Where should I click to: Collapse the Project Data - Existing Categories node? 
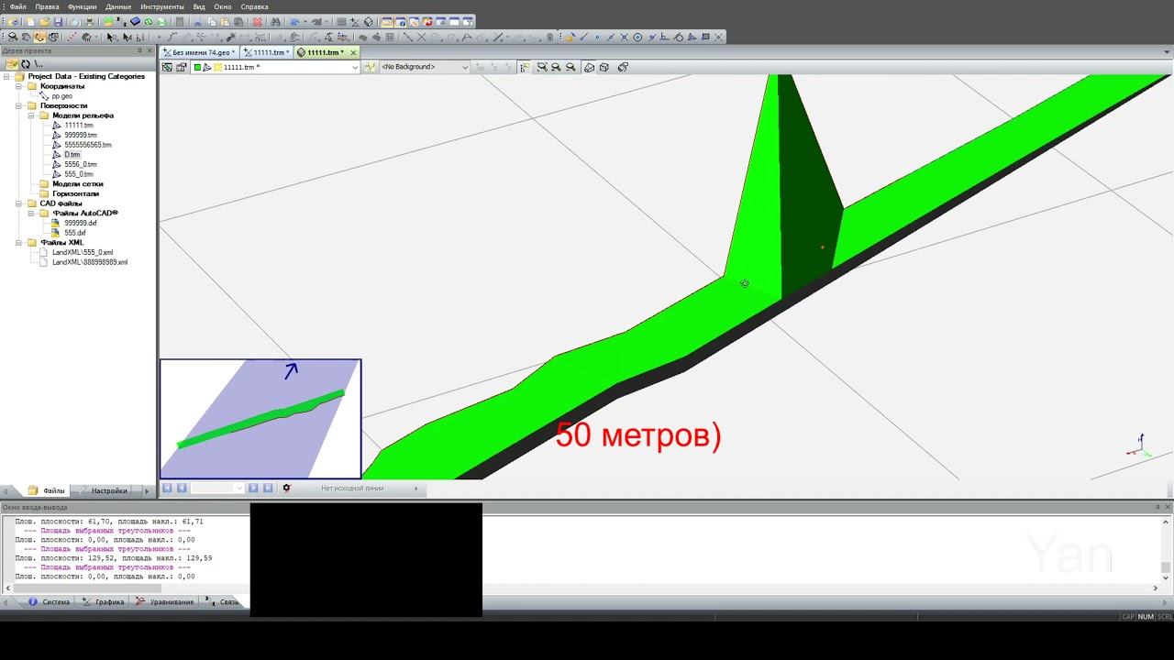8,76
